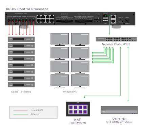Click multi-purpose IO port 8 jack
The width and height of the screenshot is (141, 128).
click(33, 21)
